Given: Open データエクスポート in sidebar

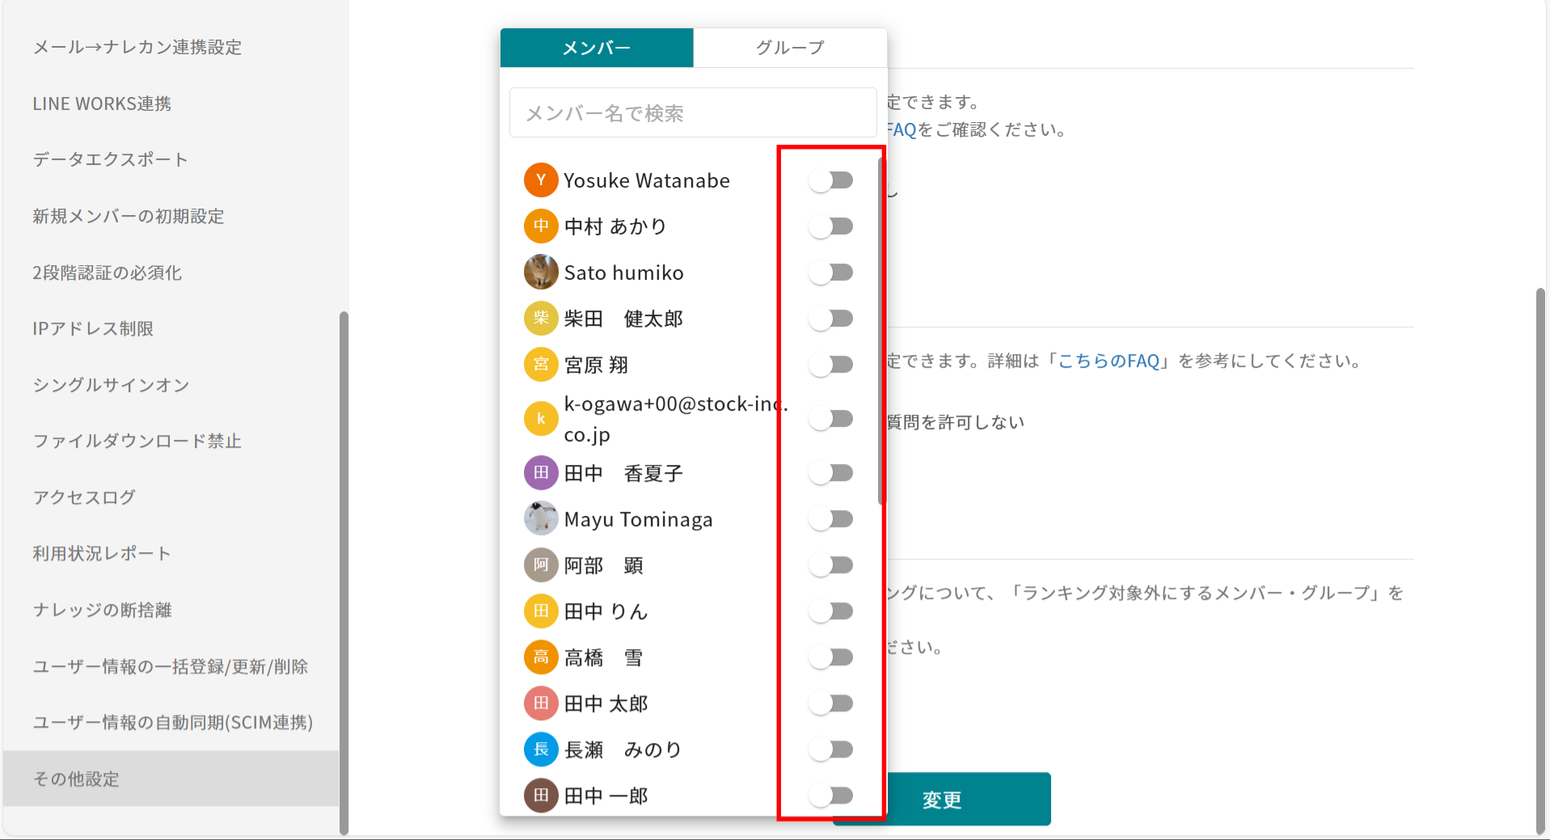Looking at the screenshot, I should click(110, 159).
